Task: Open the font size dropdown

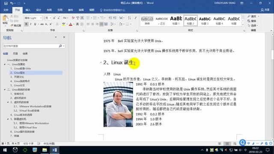Action: click(51, 18)
